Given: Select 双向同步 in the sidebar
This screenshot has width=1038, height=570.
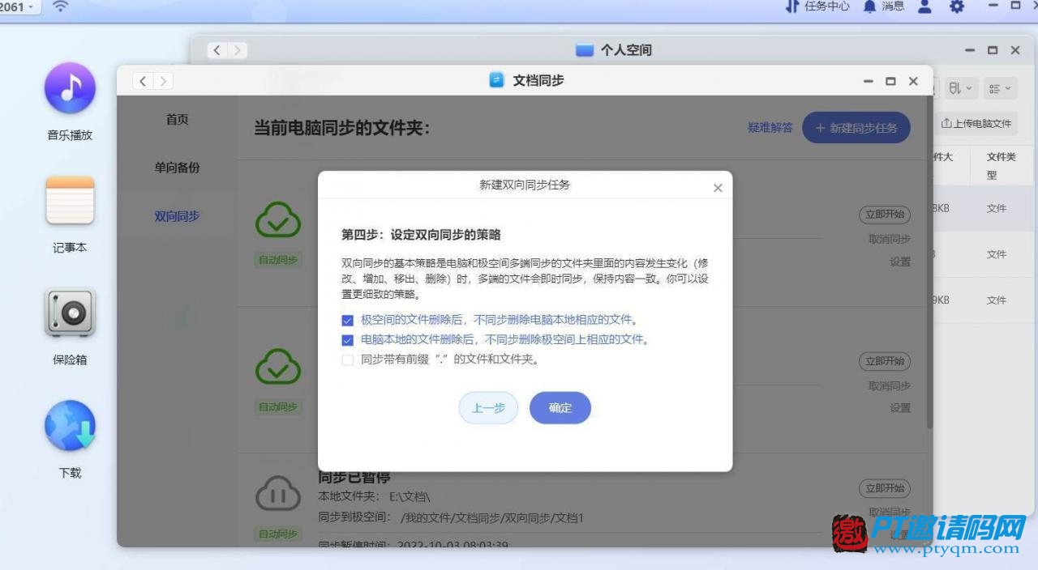Looking at the screenshot, I should click(x=178, y=217).
